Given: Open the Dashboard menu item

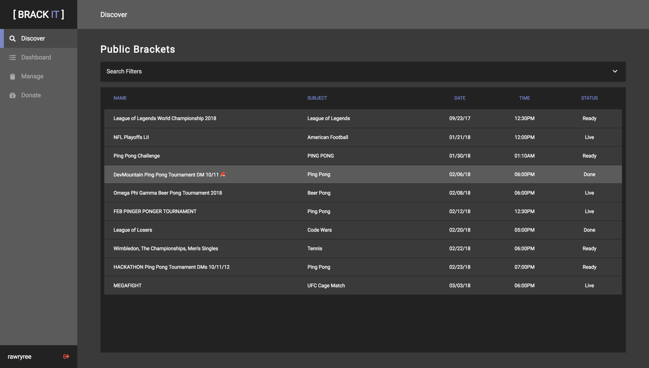Looking at the screenshot, I should pyautogui.click(x=36, y=57).
